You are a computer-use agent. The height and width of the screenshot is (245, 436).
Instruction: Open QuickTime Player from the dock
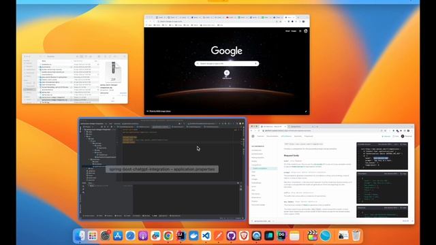256,235
